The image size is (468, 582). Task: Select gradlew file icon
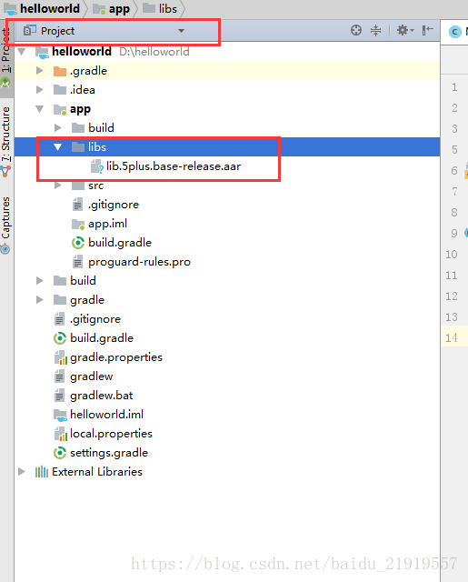(59, 376)
